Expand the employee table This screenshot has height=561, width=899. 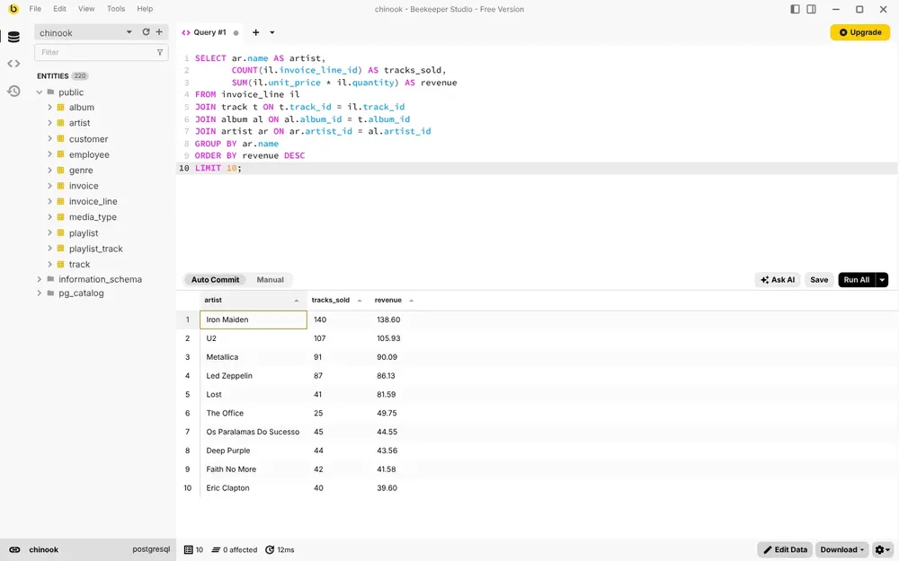pos(49,154)
